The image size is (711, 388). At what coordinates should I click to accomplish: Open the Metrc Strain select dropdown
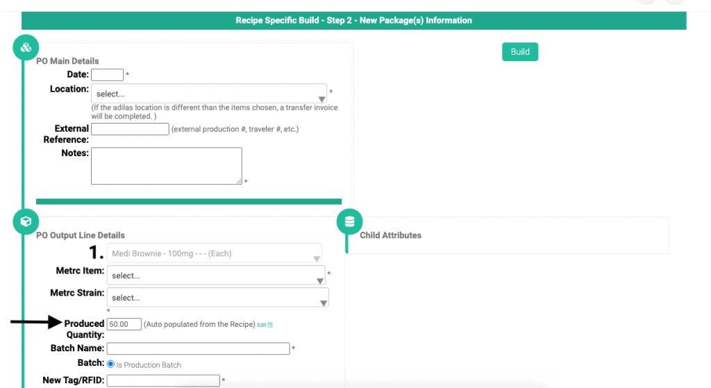[x=217, y=298]
